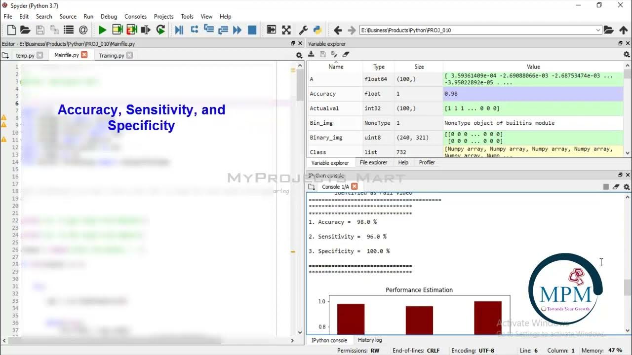
Task: Select the Binary_img variable row
Action: [465, 138]
